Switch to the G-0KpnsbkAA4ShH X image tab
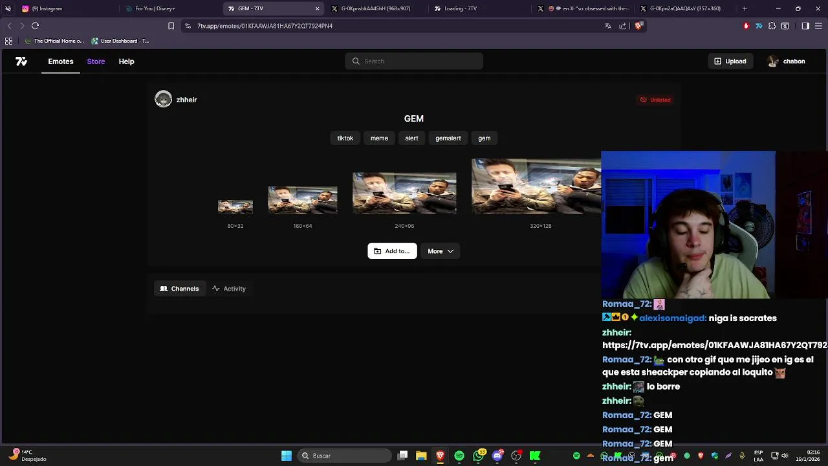Screen dimensions: 828x466 (x=375, y=8)
